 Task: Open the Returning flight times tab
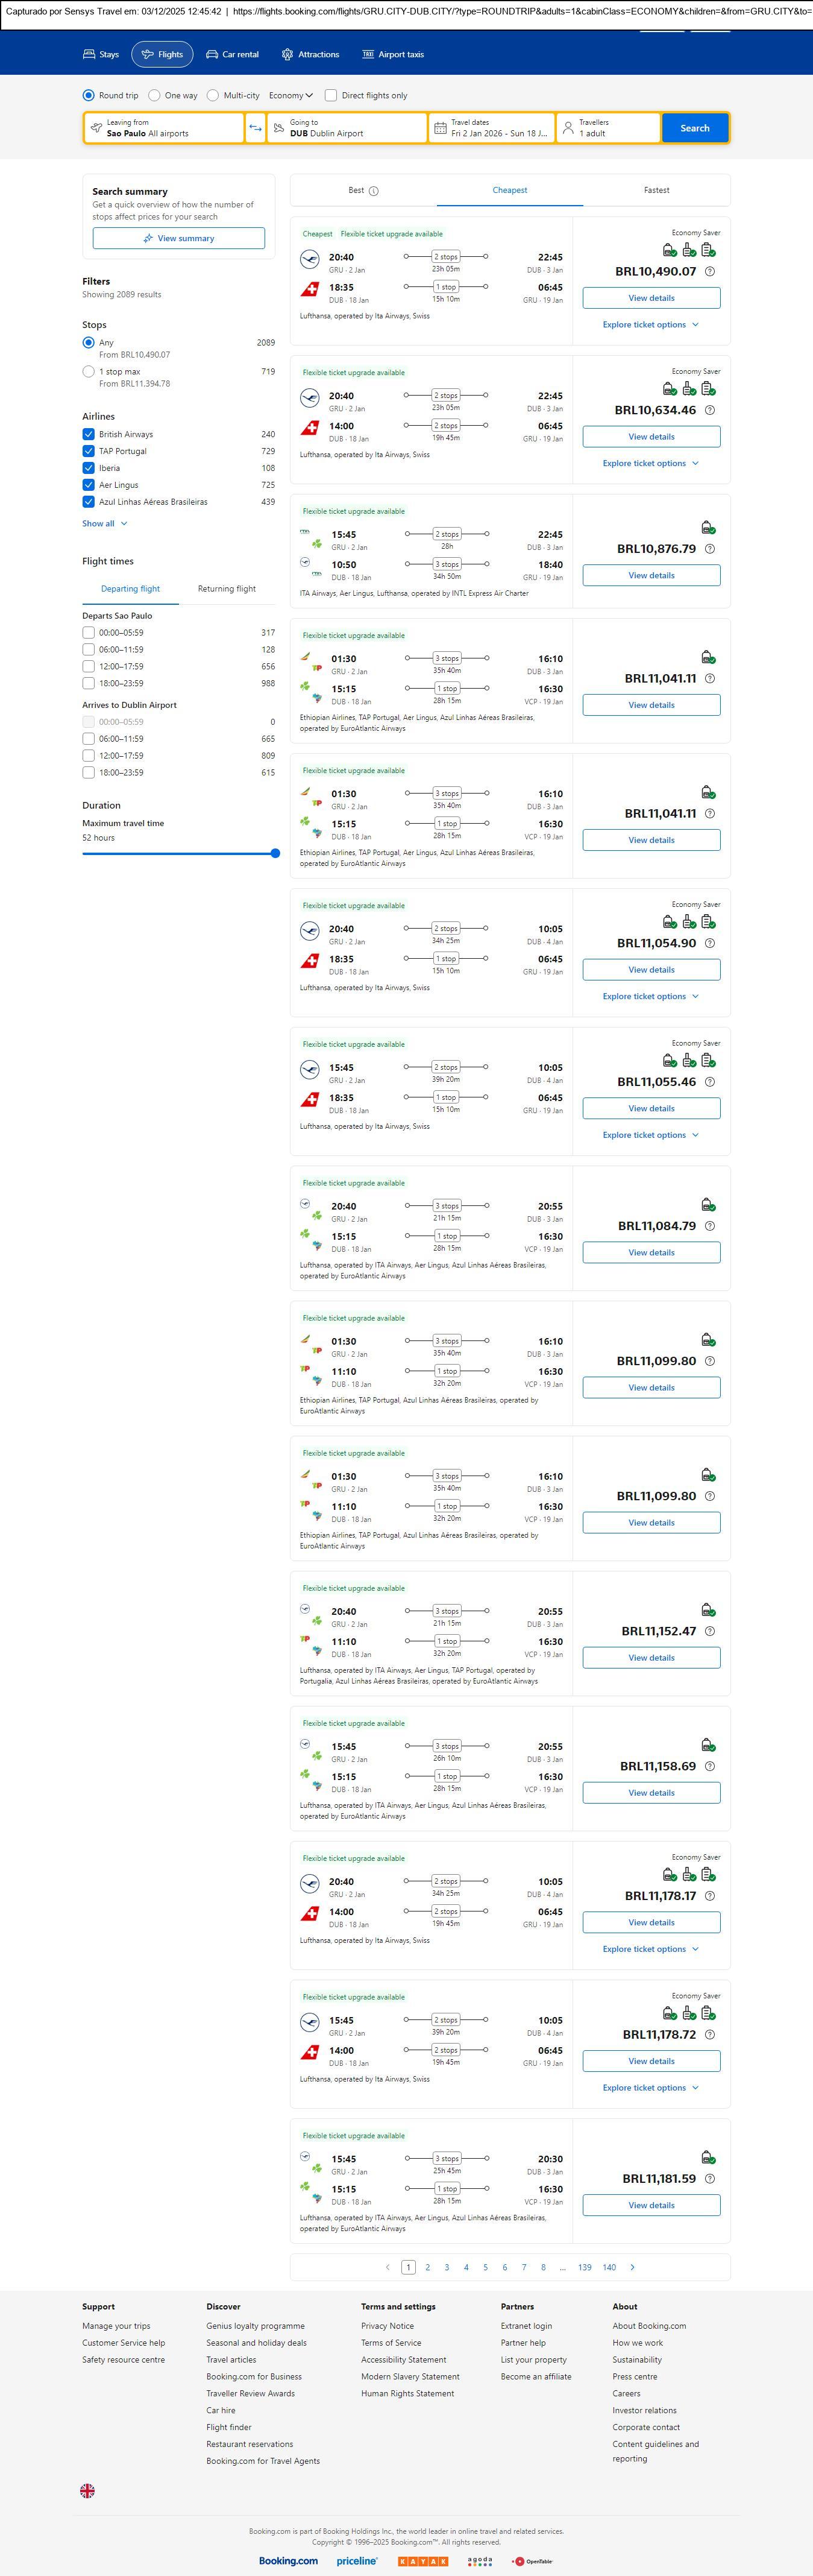pyautogui.click(x=226, y=589)
